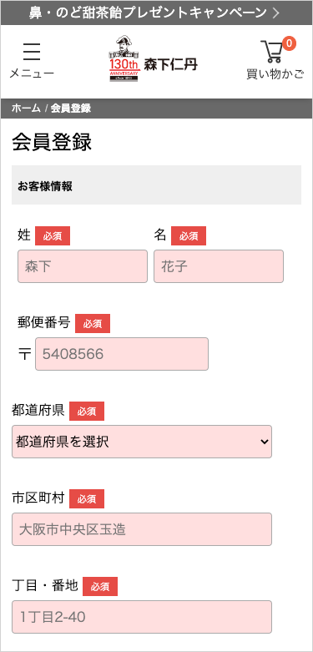This screenshot has width=313, height=652.
Task: Click the prefecture dropdown arrow
Action: (x=265, y=442)
